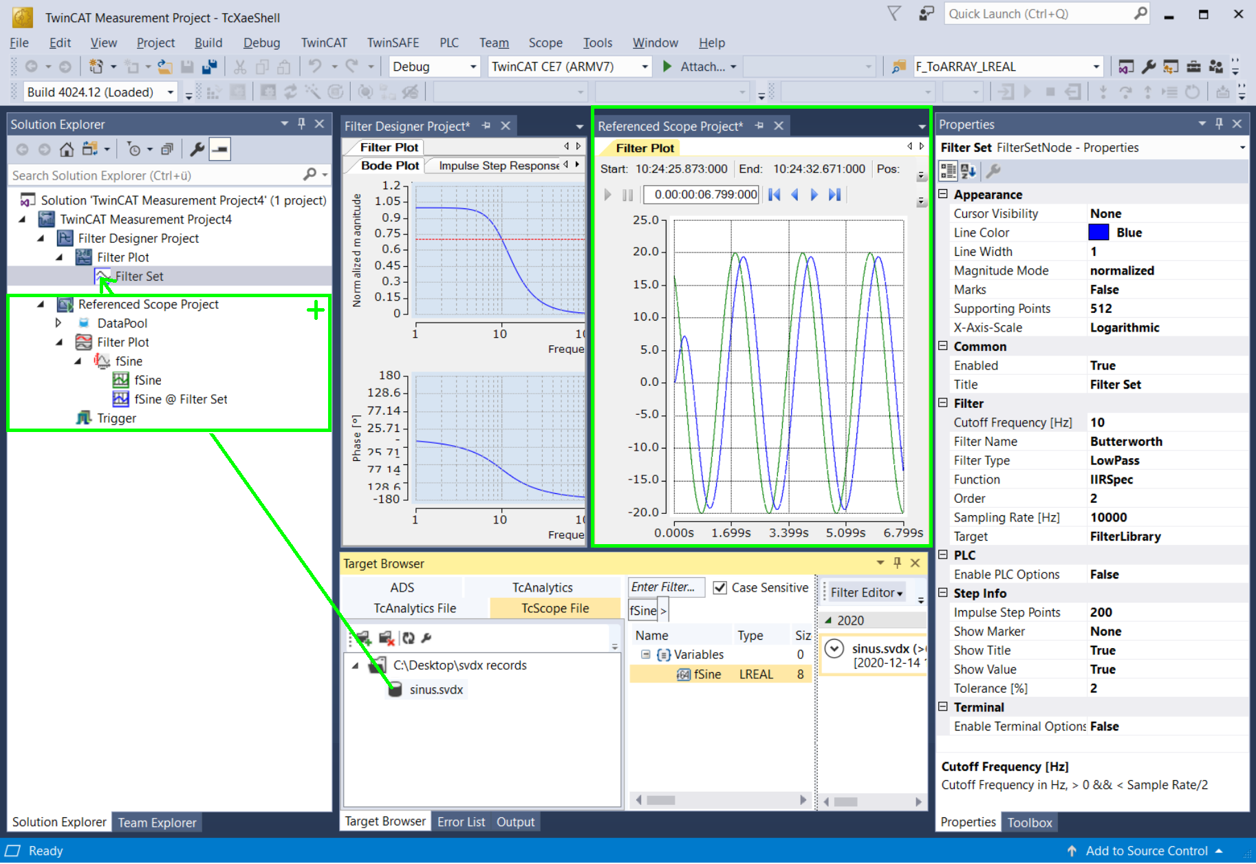
Task: Collapse the Appearance property category
Action: click(x=944, y=194)
